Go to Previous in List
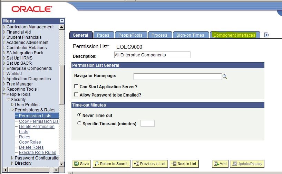The image size is (282, 174). pyautogui.click(x=150, y=164)
